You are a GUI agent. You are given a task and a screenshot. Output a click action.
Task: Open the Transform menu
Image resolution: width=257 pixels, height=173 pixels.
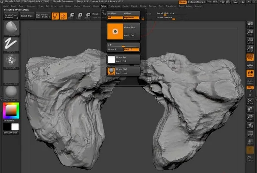[170, 6]
